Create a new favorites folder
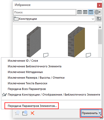 pyautogui.click(x=25, y=113)
